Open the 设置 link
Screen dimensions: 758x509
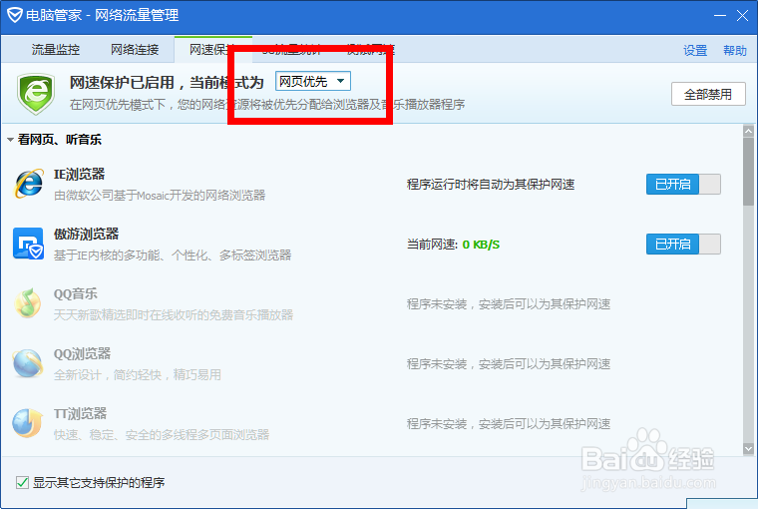pos(695,50)
